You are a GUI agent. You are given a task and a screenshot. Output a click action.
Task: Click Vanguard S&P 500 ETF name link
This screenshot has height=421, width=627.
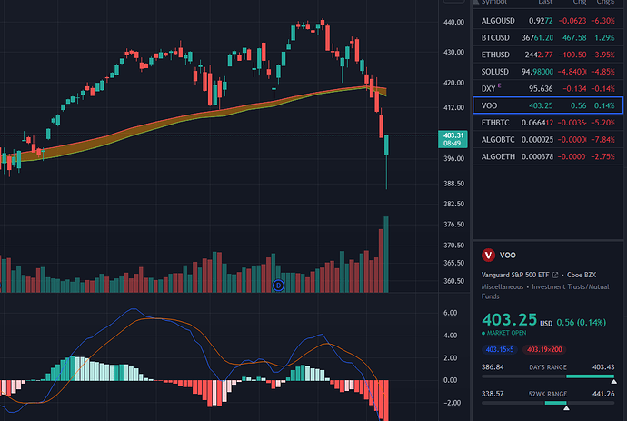point(515,275)
